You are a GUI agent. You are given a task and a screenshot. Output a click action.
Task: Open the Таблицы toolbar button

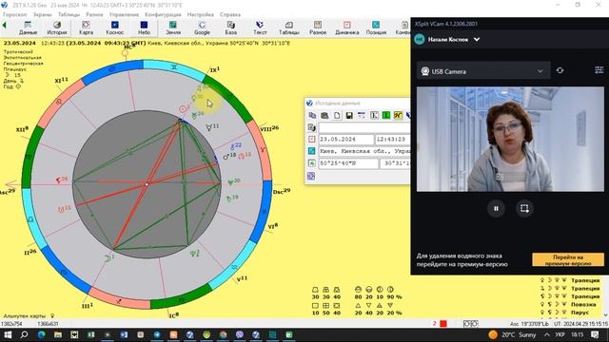point(289,28)
